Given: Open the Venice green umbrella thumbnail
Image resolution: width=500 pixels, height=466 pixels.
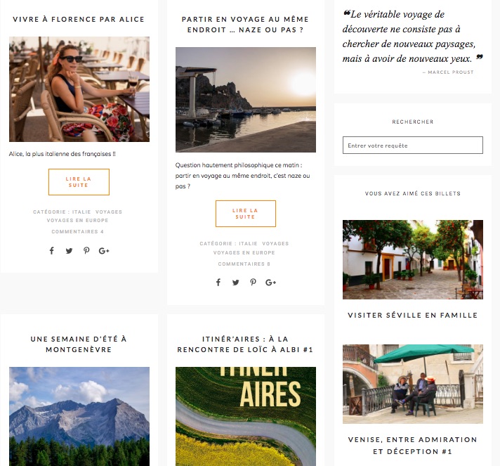Looking at the screenshot, I should 413,384.
